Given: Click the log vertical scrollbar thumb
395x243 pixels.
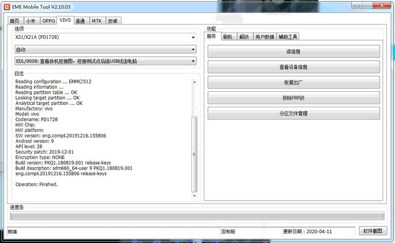Looking at the screenshot, I should 194,154.
